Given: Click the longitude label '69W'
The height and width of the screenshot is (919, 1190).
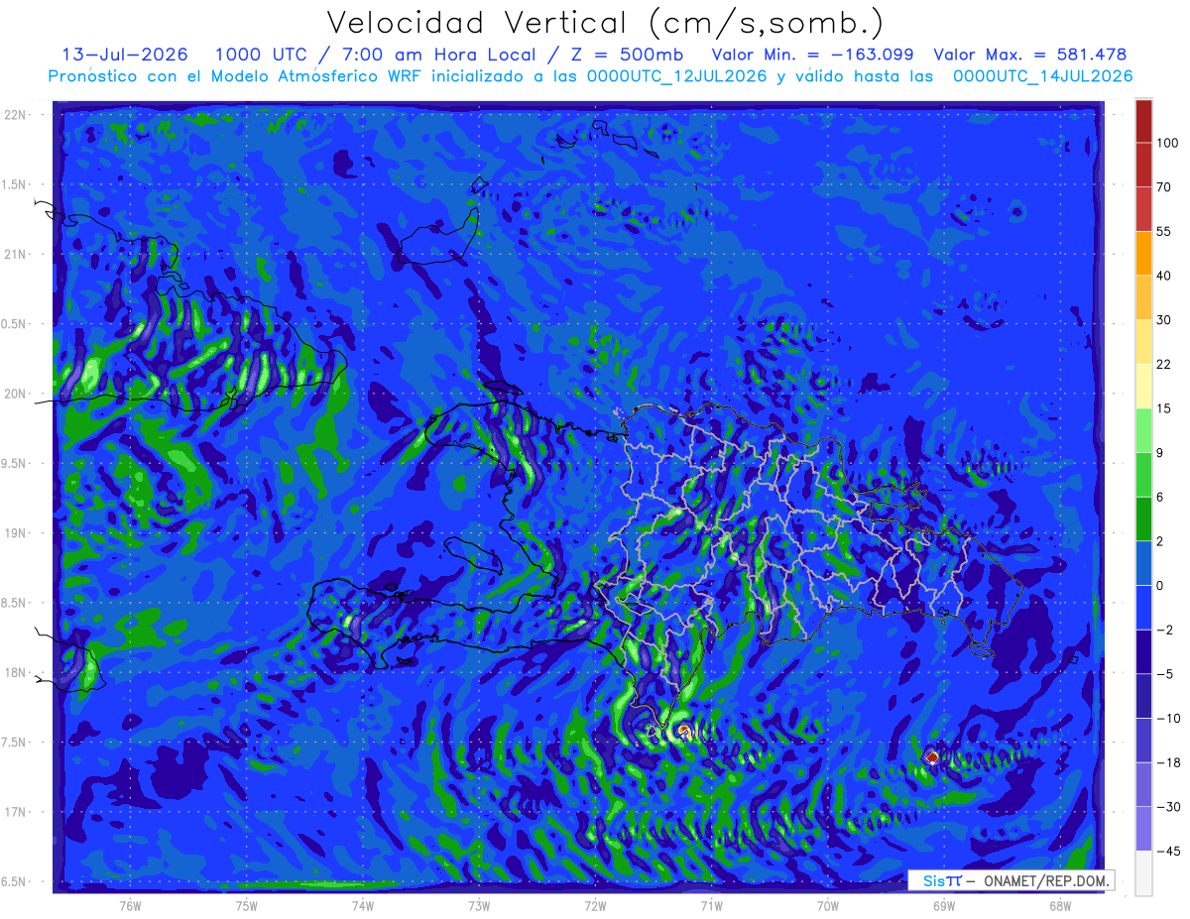Looking at the screenshot, I should [943, 905].
